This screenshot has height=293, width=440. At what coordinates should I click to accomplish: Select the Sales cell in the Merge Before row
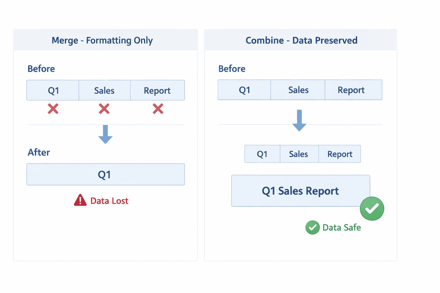tap(104, 90)
